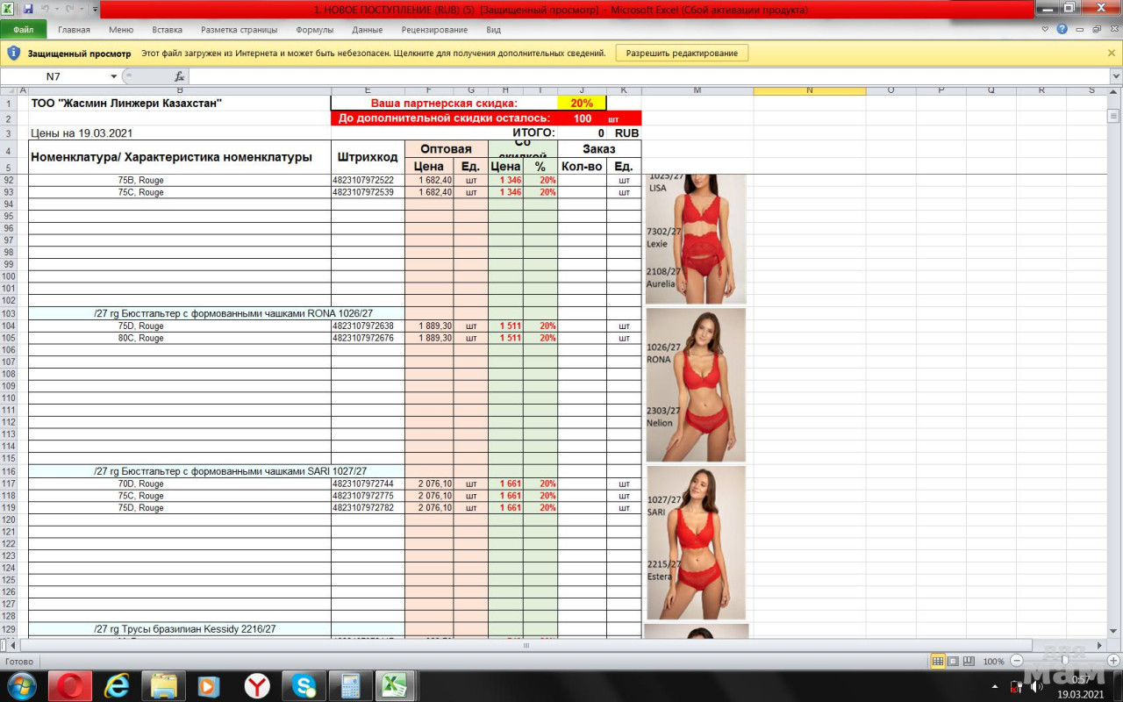Switch to the Формулы ribbon tab

click(x=314, y=30)
